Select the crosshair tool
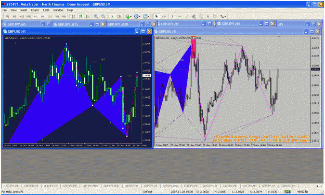The width and height of the screenshot is (325, 195). [x=164, y=17]
